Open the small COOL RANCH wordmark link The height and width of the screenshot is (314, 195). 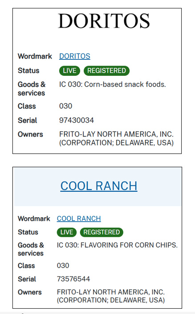79,219
